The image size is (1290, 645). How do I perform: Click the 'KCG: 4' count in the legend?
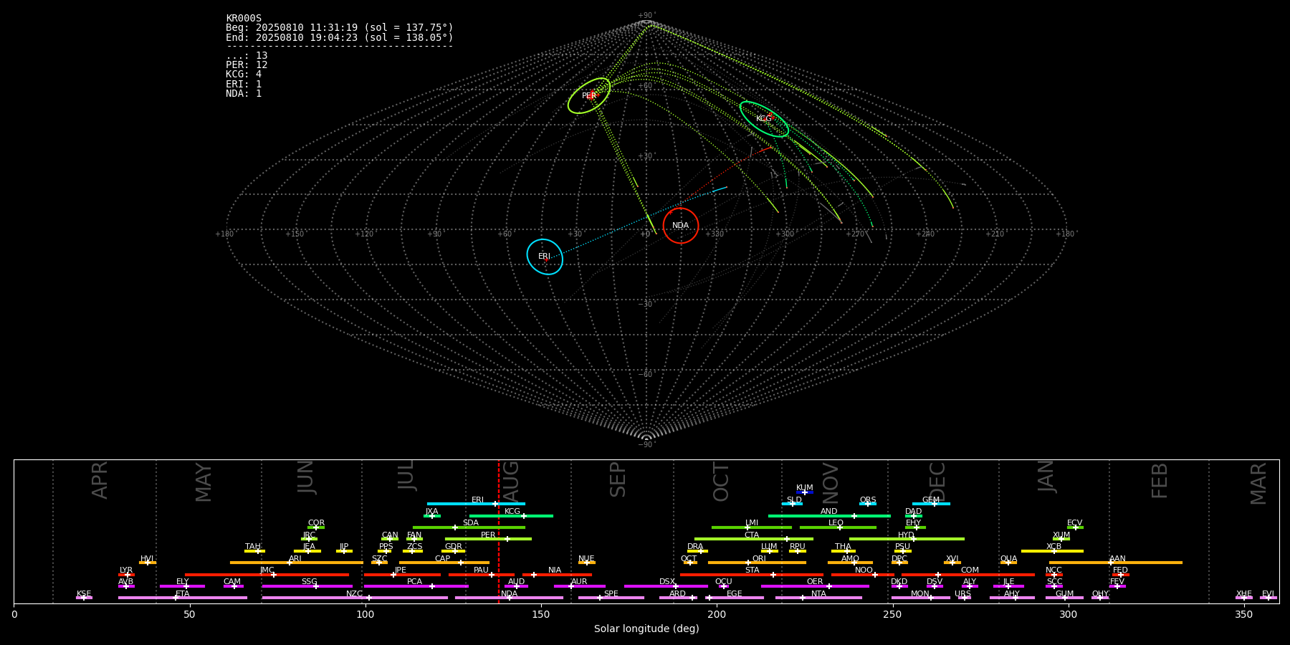[244, 74]
